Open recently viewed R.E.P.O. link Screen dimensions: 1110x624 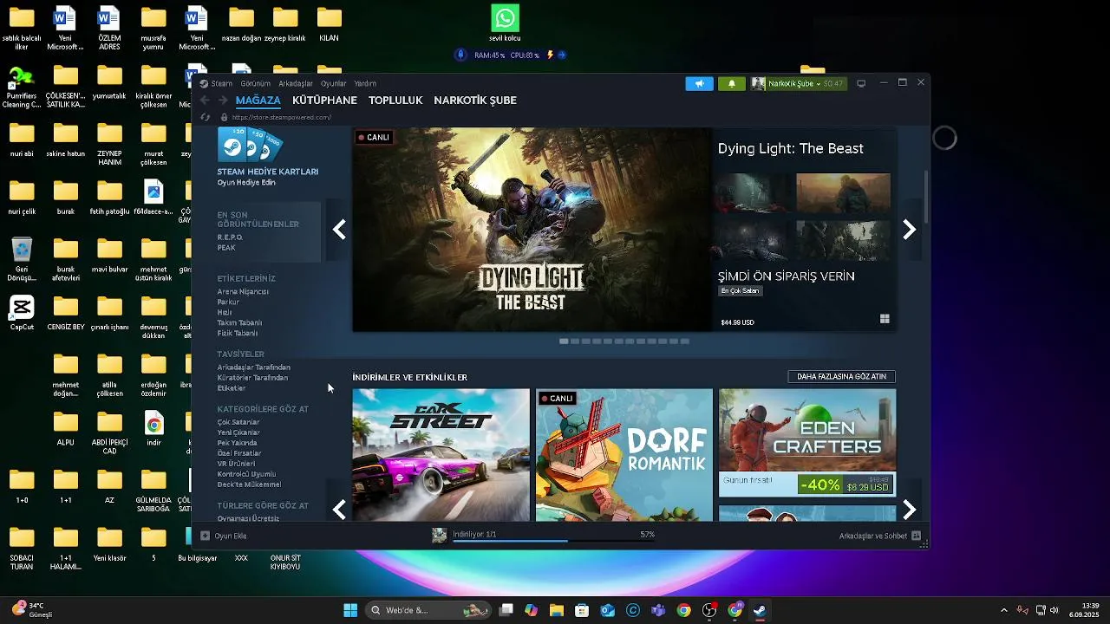(x=230, y=237)
